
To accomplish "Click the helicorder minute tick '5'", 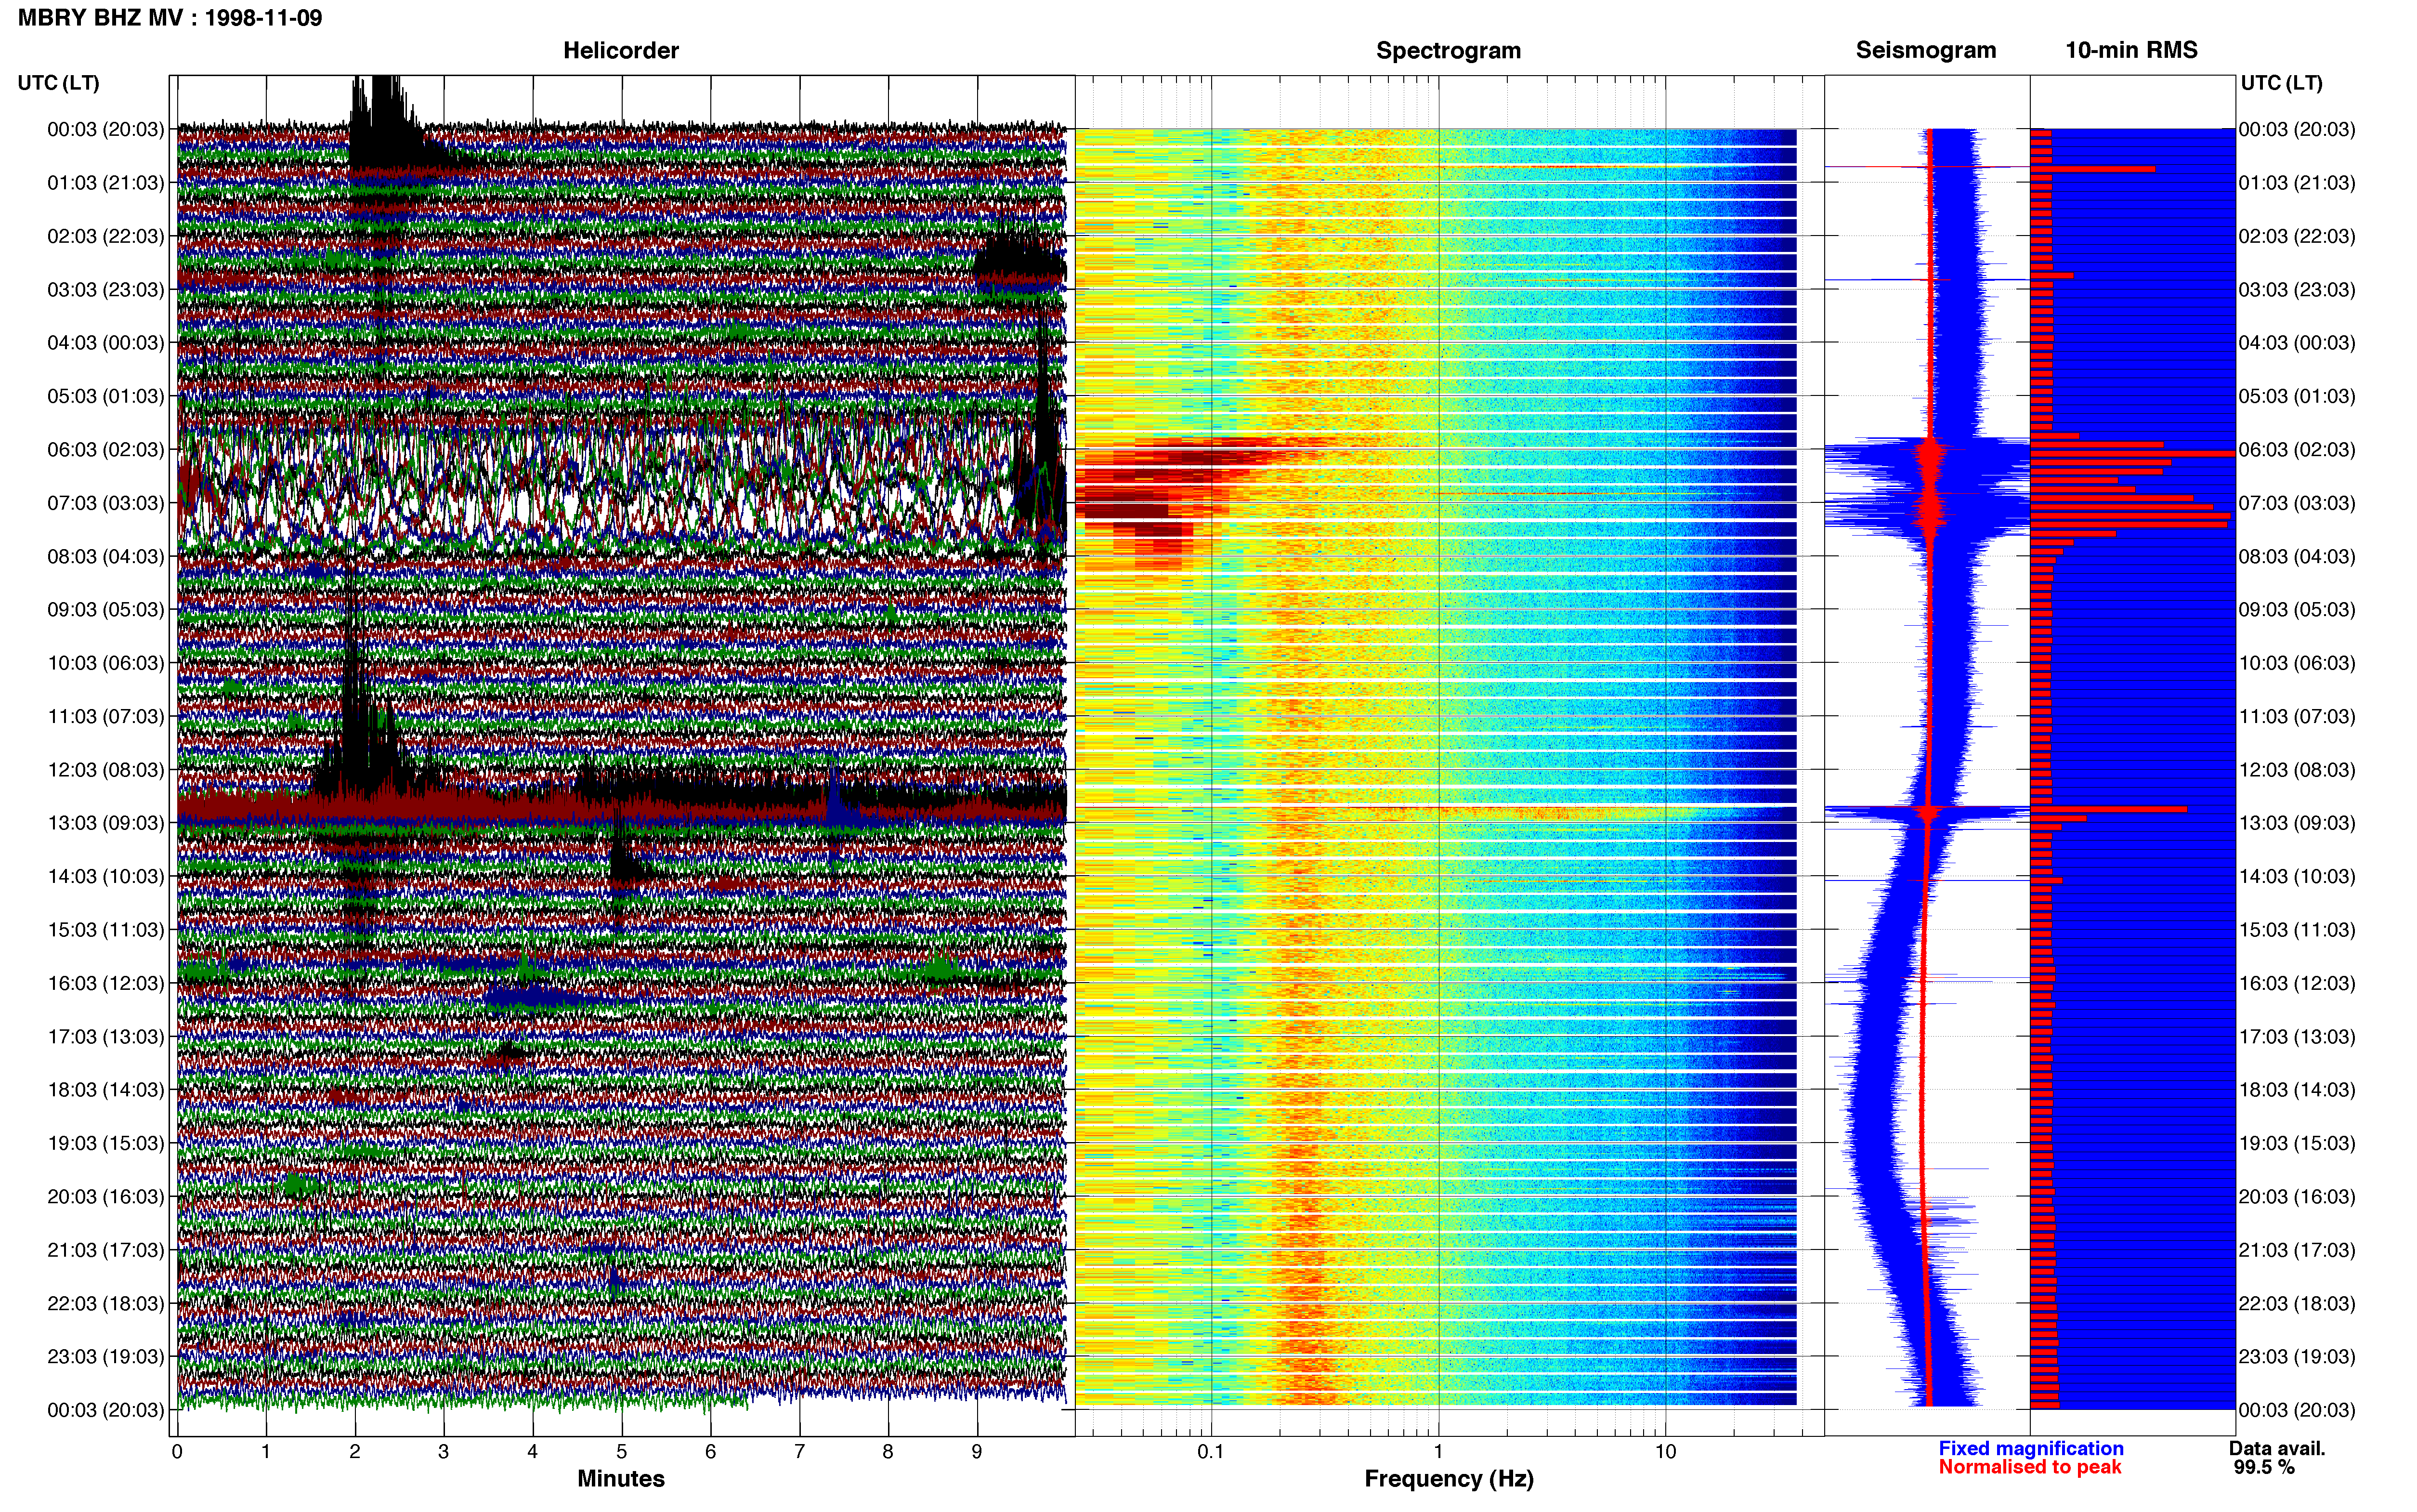I will (x=622, y=1452).
